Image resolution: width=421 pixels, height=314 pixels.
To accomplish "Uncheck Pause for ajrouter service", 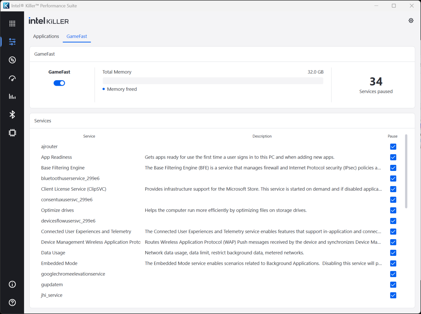I will click(393, 147).
